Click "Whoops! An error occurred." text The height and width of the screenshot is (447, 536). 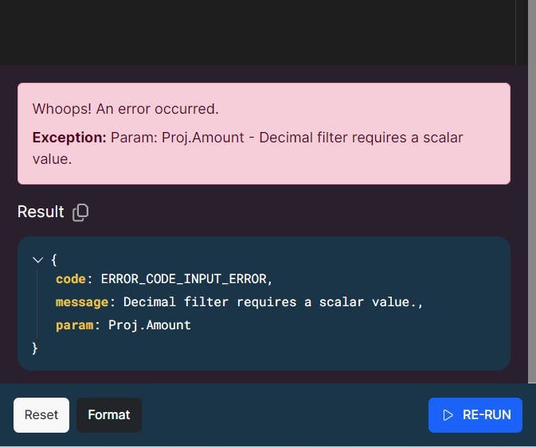click(125, 108)
